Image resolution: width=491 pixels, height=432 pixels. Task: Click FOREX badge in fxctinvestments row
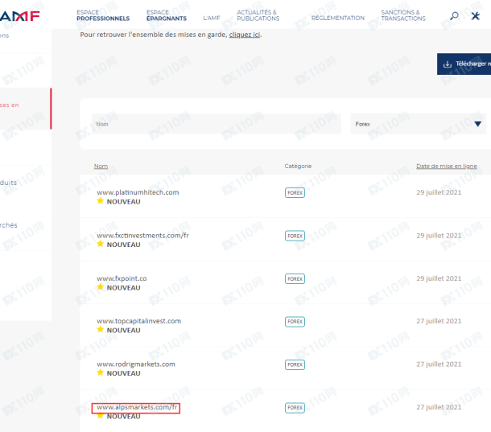tap(295, 236)
